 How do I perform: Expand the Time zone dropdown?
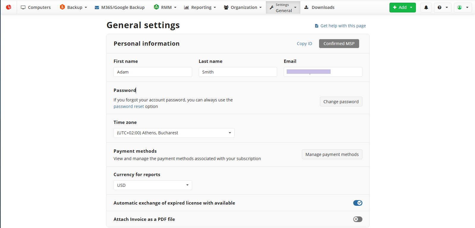coord(174,133)
